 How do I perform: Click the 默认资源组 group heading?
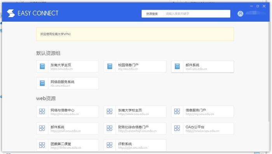[x=48, y=53]
